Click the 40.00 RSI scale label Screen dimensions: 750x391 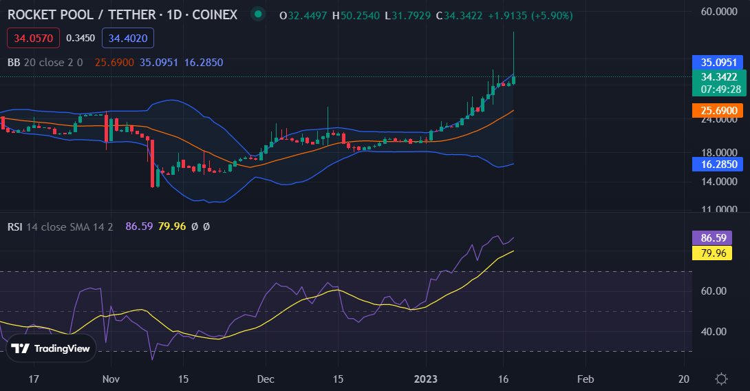(x=714, y=331)
